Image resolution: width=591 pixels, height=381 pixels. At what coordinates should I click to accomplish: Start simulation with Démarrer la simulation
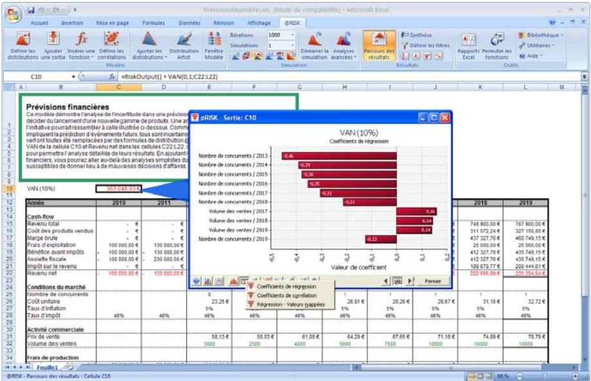point(315,40)
